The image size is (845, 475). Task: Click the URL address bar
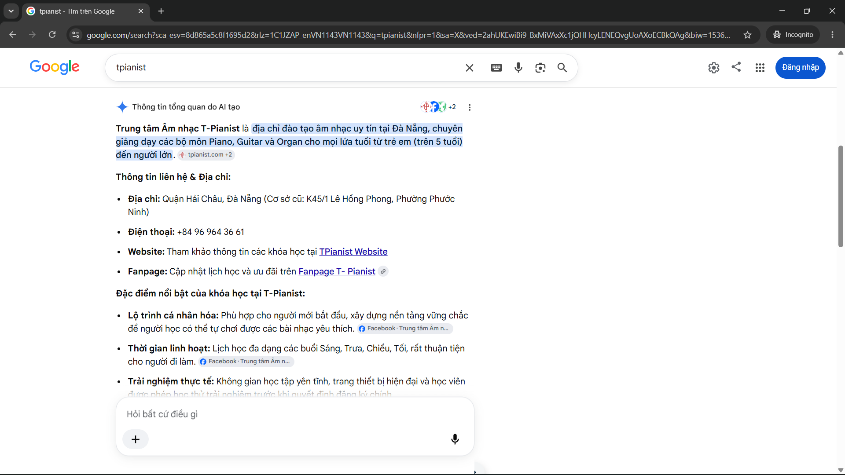click(408, 35)
